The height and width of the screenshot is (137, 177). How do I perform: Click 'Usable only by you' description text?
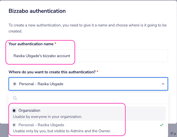coord(62,131)
